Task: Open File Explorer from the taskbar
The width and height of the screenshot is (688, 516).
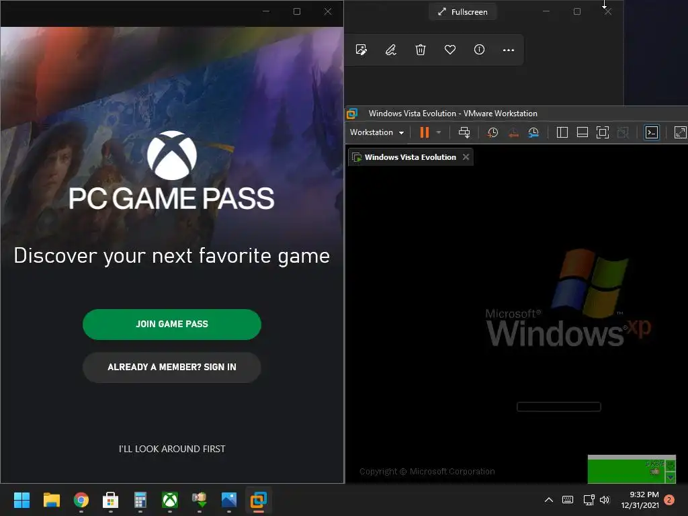Action: point(51,500)
